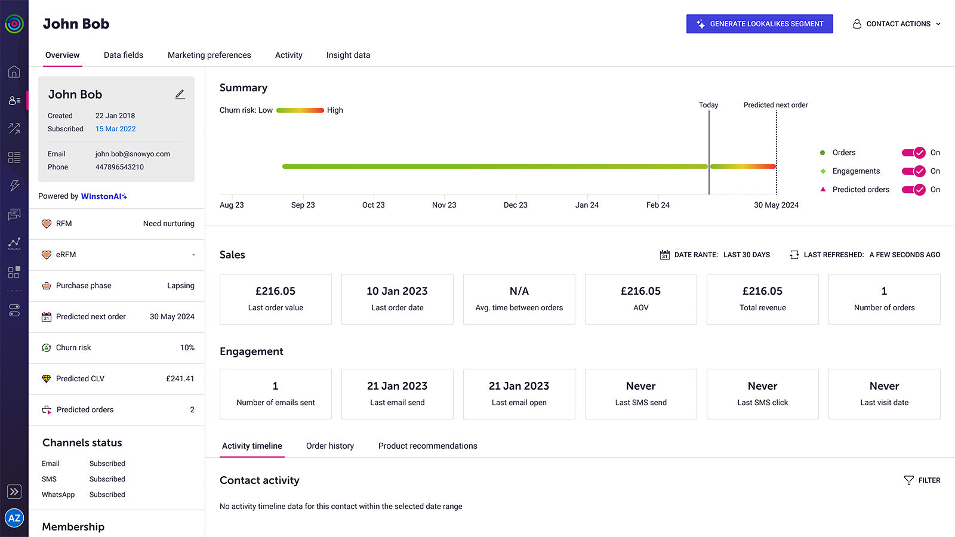Click the AZ avatar at bottom left
The height and width of the screenshot is (537, 955).
coord(14,518)
